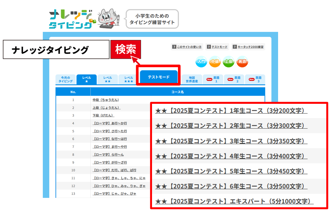Image resolution: width=331 pixels, height=214 pixels.
Task: Open 2025夏コンテスト 6年生コース link
Action: (231, 186)
